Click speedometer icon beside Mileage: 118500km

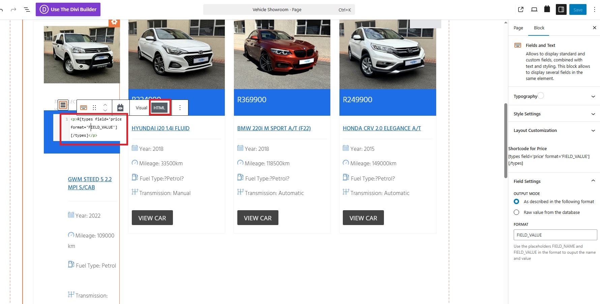pos(240,163)
